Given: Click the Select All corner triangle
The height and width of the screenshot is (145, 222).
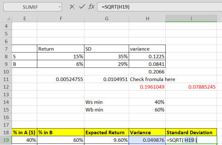Looking at the screenshot, I should pyautogui.click(x=8, y=18).
